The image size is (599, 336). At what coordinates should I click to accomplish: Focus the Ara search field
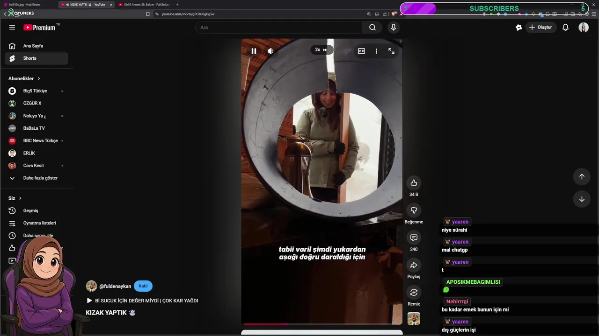tap(279, 28)
